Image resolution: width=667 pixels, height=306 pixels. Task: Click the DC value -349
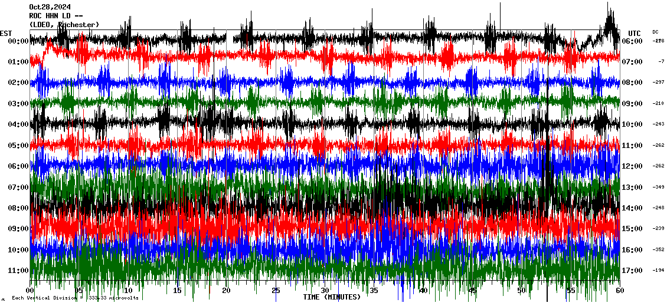tap(659, 187)
